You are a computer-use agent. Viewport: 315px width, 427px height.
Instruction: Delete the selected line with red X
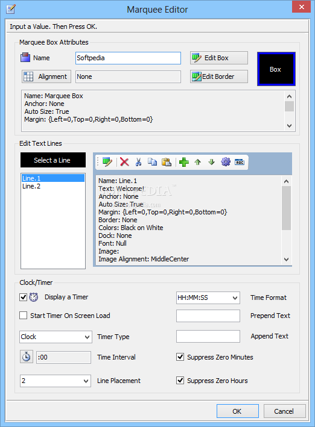(124, 162)
